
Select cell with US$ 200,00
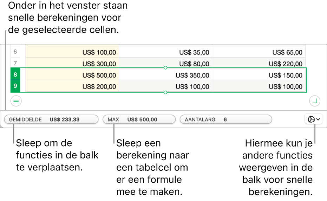click(x=72, y=86)
